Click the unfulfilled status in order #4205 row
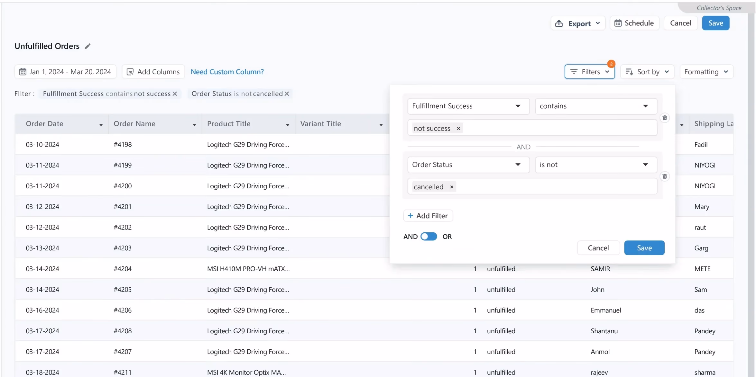 (x=501, y=289)
